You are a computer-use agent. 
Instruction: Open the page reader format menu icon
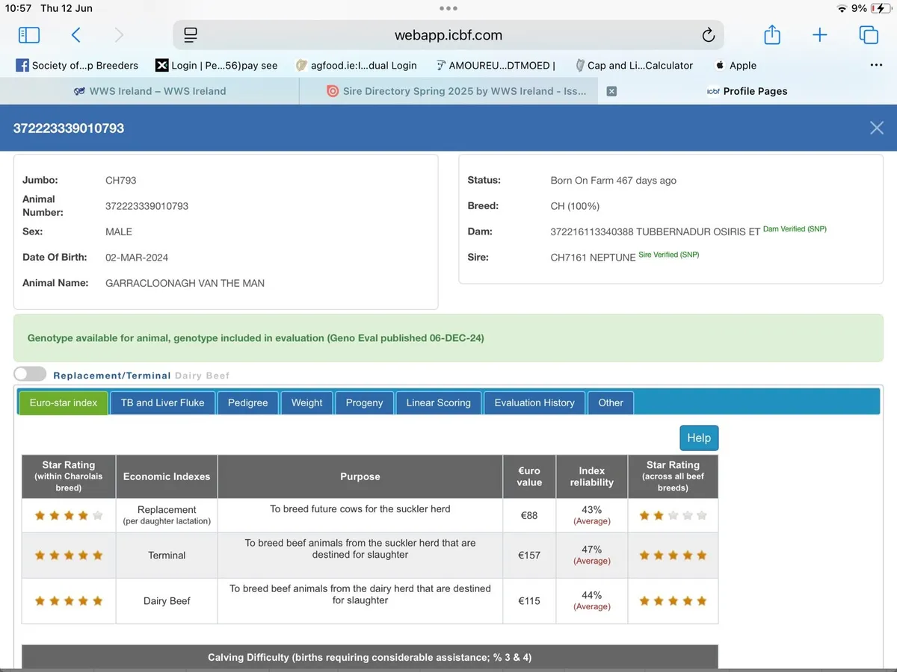190,35
